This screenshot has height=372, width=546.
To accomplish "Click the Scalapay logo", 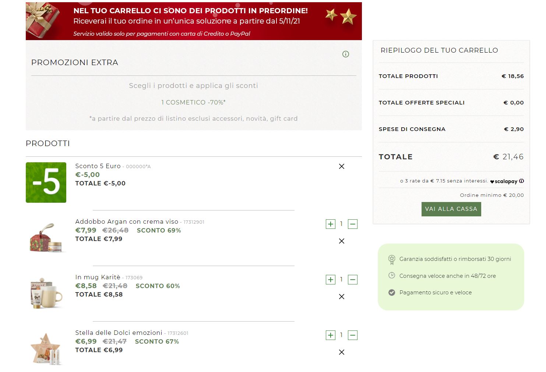I will pos(504,181).
